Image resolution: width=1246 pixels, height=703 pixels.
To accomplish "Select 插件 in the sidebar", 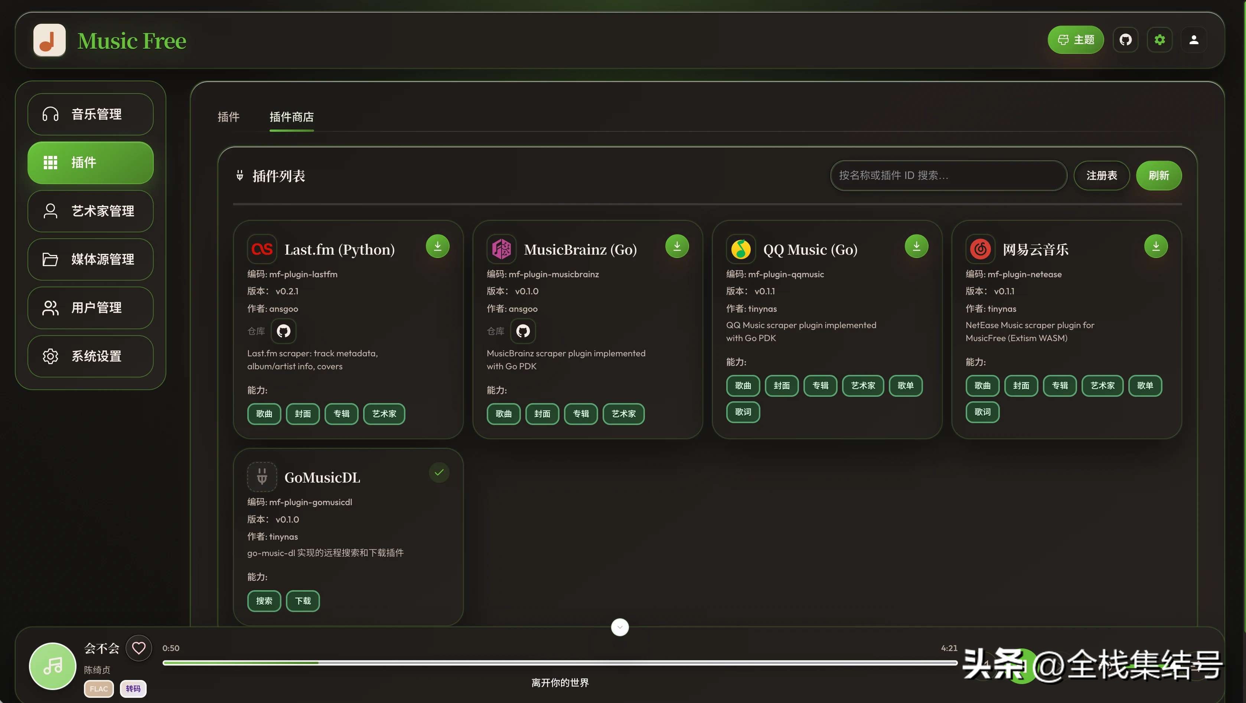I will coord(91,163).
